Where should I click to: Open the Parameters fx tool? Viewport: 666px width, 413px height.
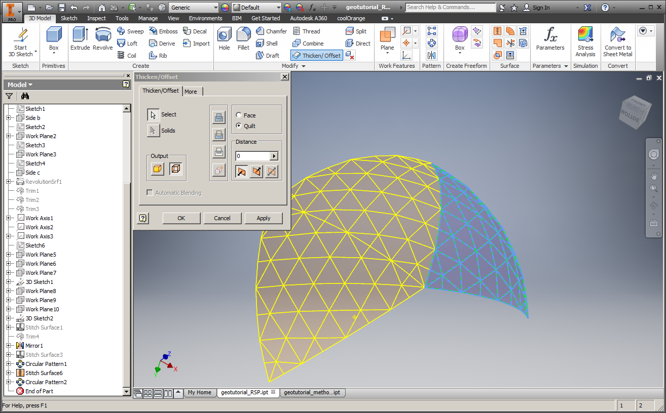[x=550, y=39]
